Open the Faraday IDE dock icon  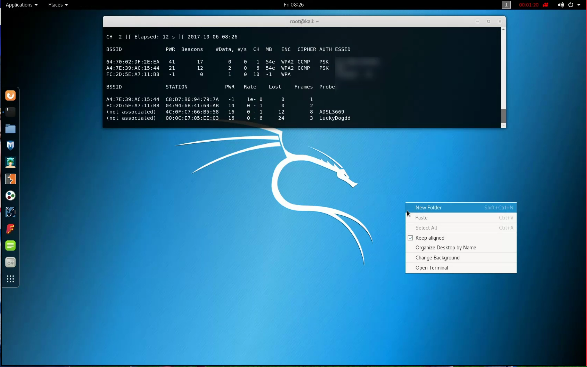click(x=10, y=229)
